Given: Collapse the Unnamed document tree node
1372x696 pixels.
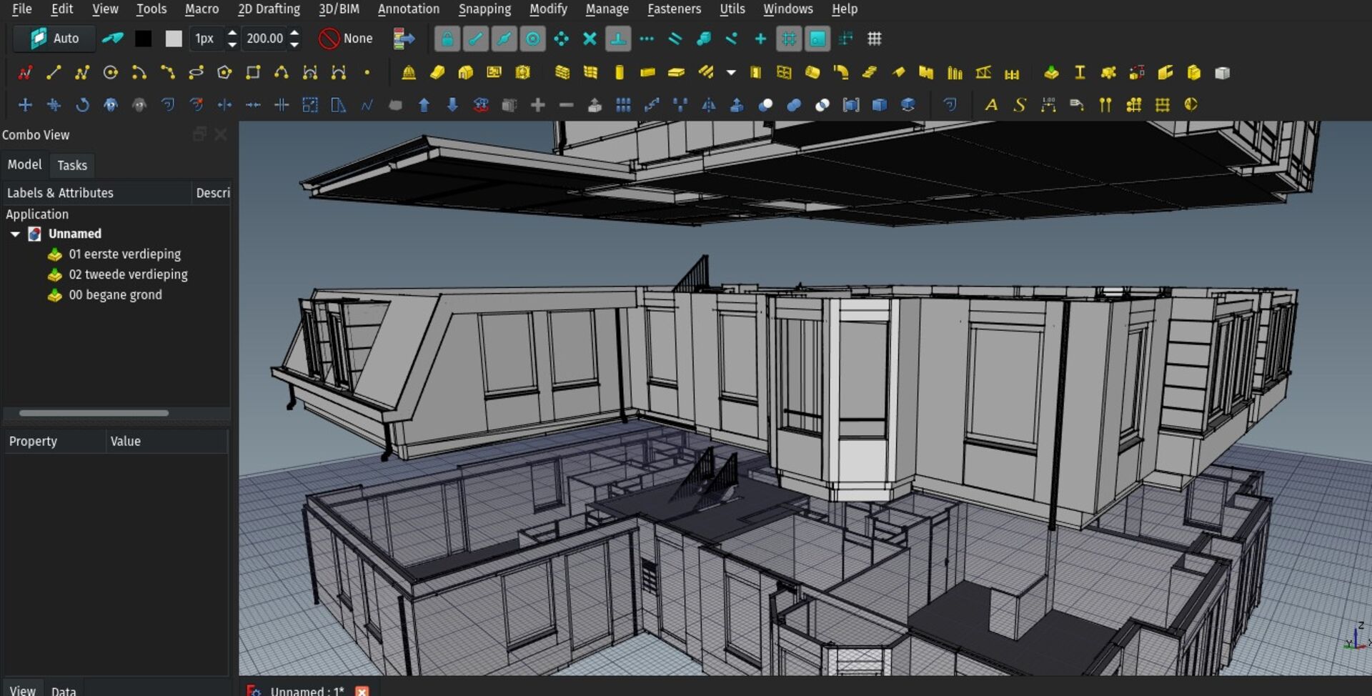Looking at the screenshot, I should [15, 234].
